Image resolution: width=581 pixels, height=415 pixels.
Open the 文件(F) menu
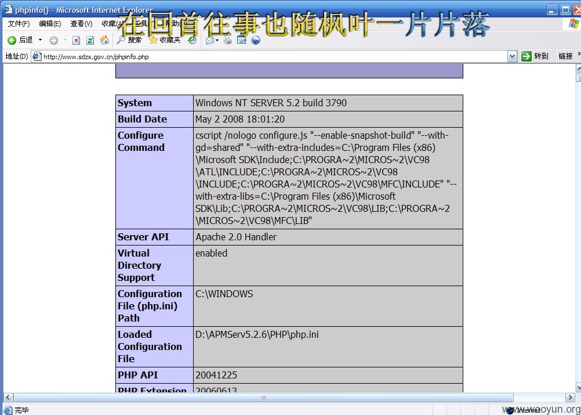coord(19,24)
